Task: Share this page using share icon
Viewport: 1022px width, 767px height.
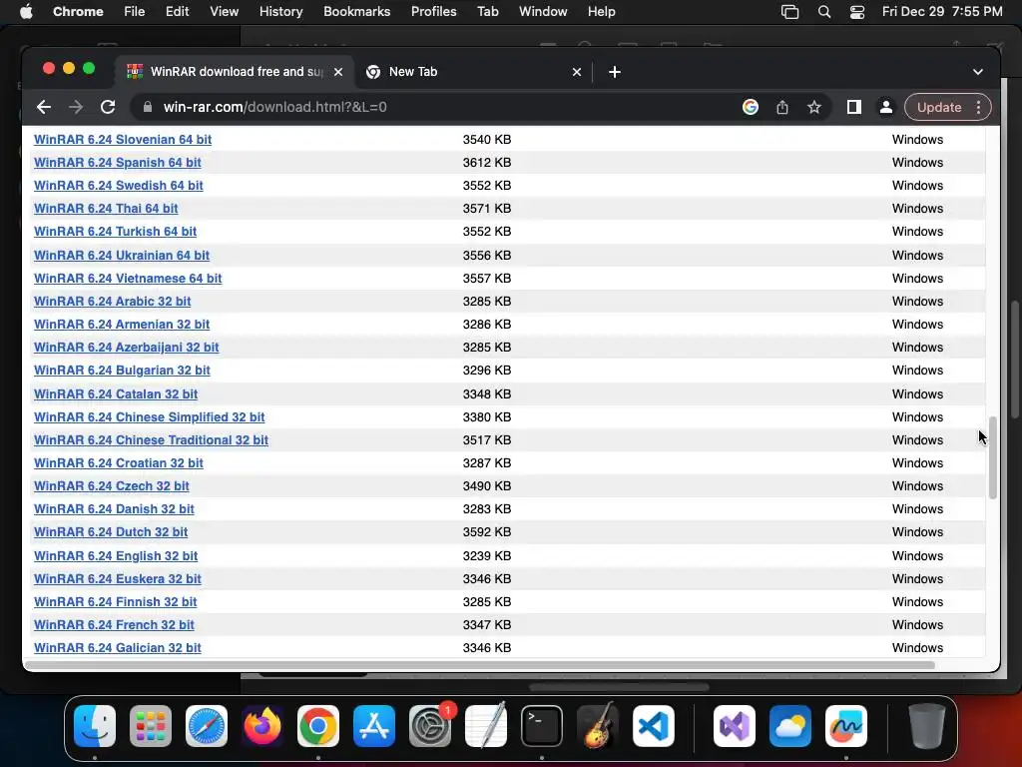Action: tap(782, 107)
